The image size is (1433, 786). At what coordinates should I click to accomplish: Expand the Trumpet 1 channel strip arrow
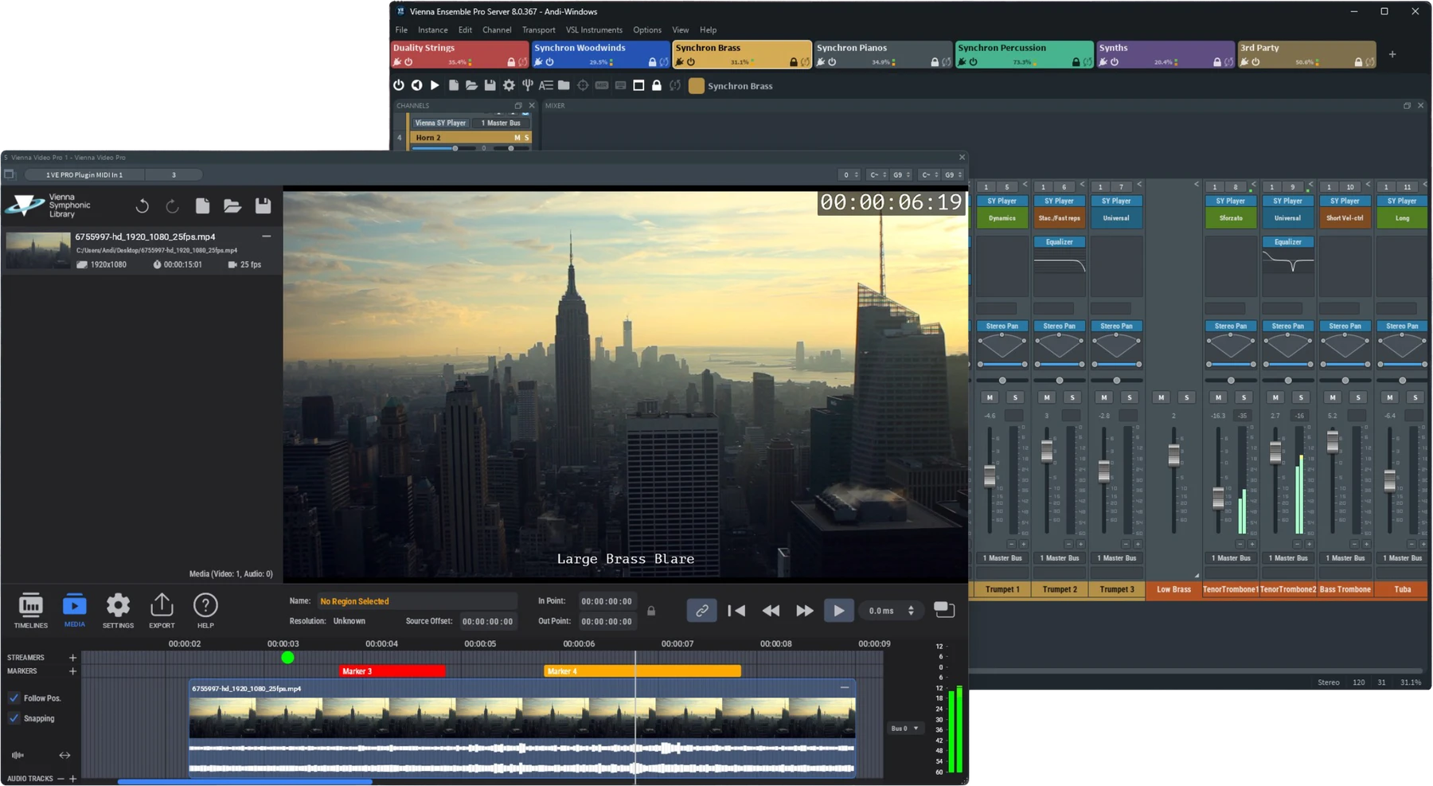point(1025,185)
